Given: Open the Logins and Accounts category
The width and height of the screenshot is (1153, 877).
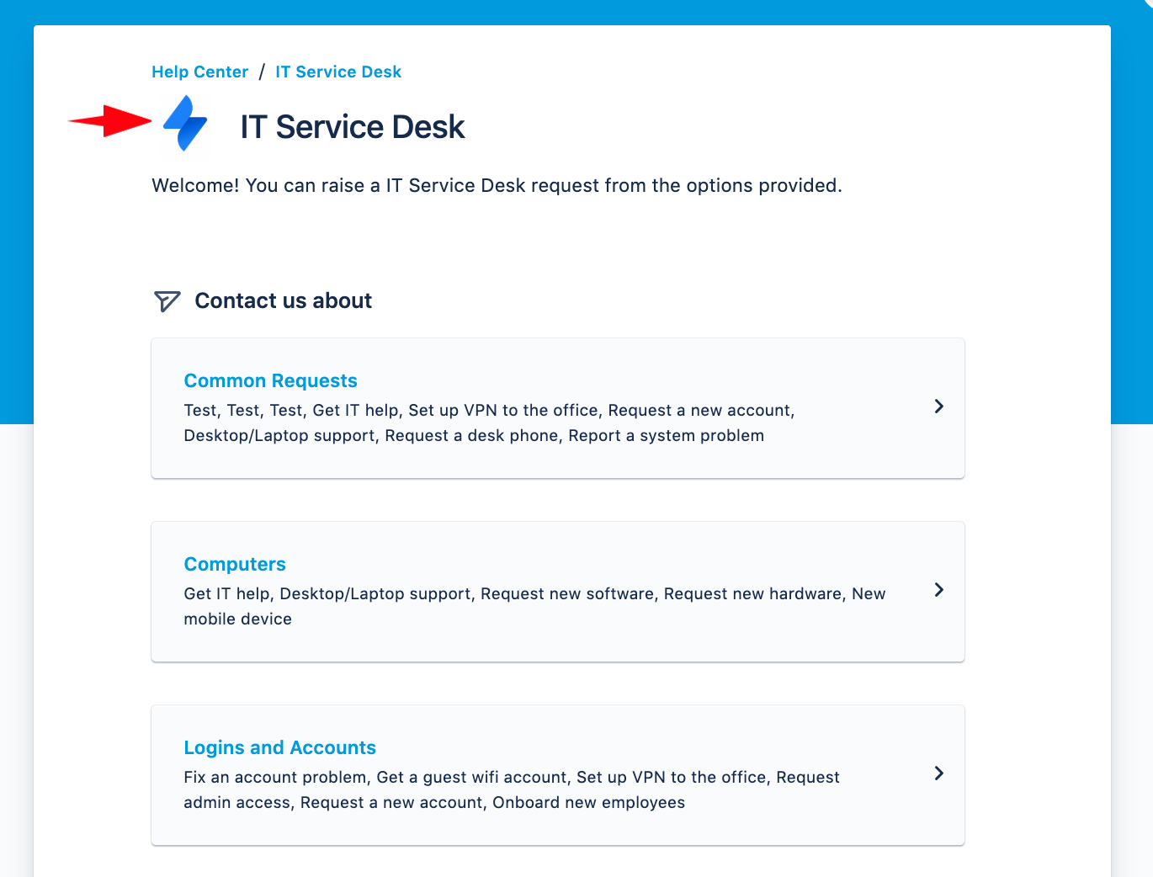Looking at the screenshot, I should pyautogui.click(x=279, y=747).
